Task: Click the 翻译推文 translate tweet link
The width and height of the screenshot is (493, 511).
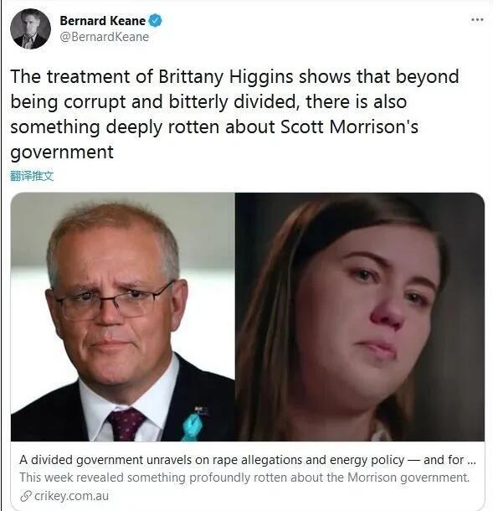Action: [x=32, y=176]
